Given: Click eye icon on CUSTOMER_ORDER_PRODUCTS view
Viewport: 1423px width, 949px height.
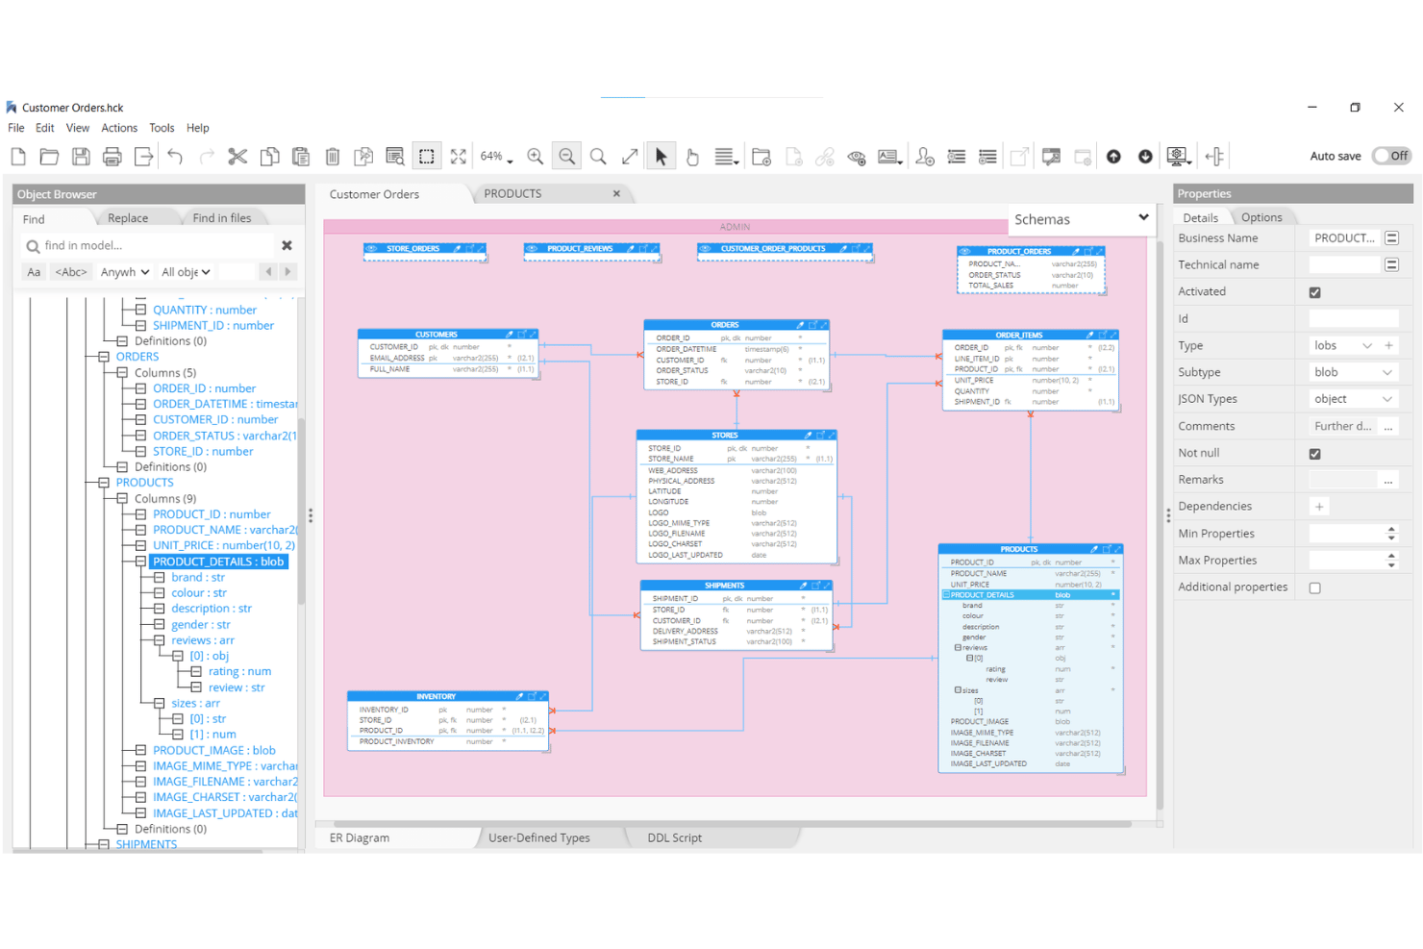Looking at the screenshot, I should coord(705,249).
